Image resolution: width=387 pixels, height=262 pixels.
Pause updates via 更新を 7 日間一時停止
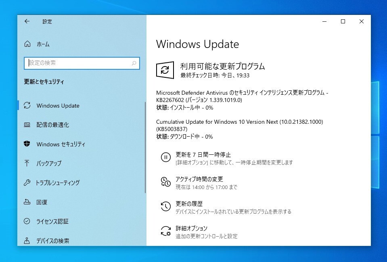(203, 154)
